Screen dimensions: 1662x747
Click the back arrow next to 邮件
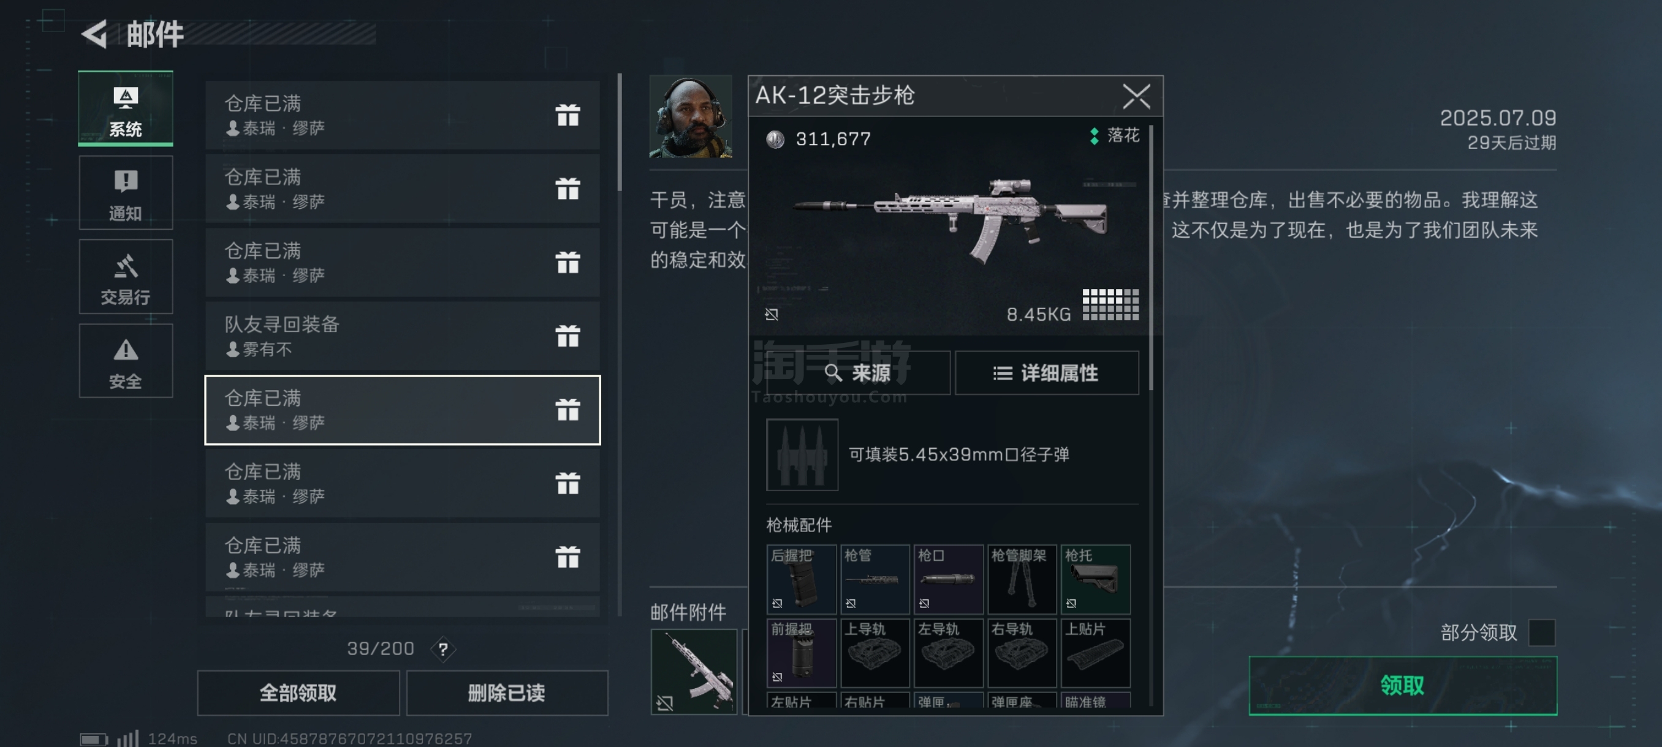click(x=95, y=34)
